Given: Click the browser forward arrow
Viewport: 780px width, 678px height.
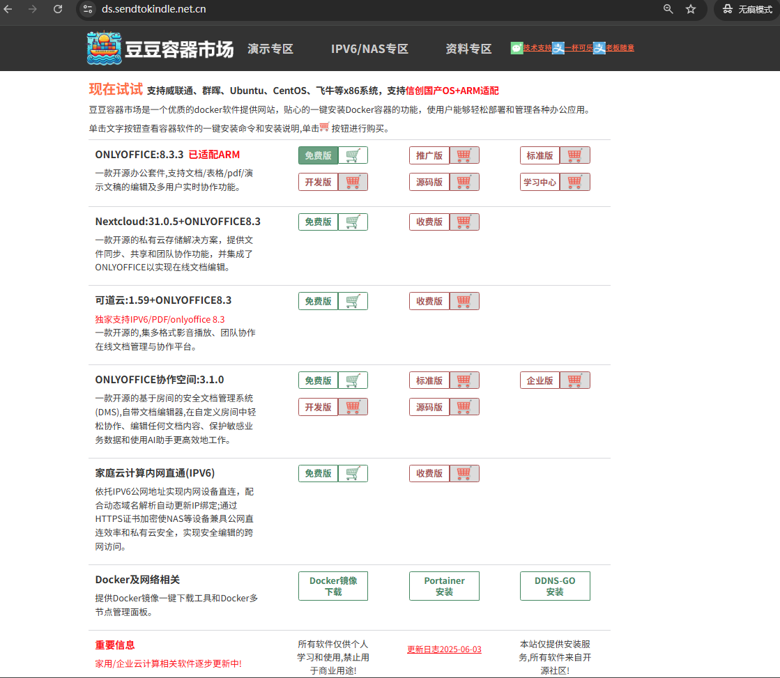Looking at the screenshot, I should click(x=33, y=9).
